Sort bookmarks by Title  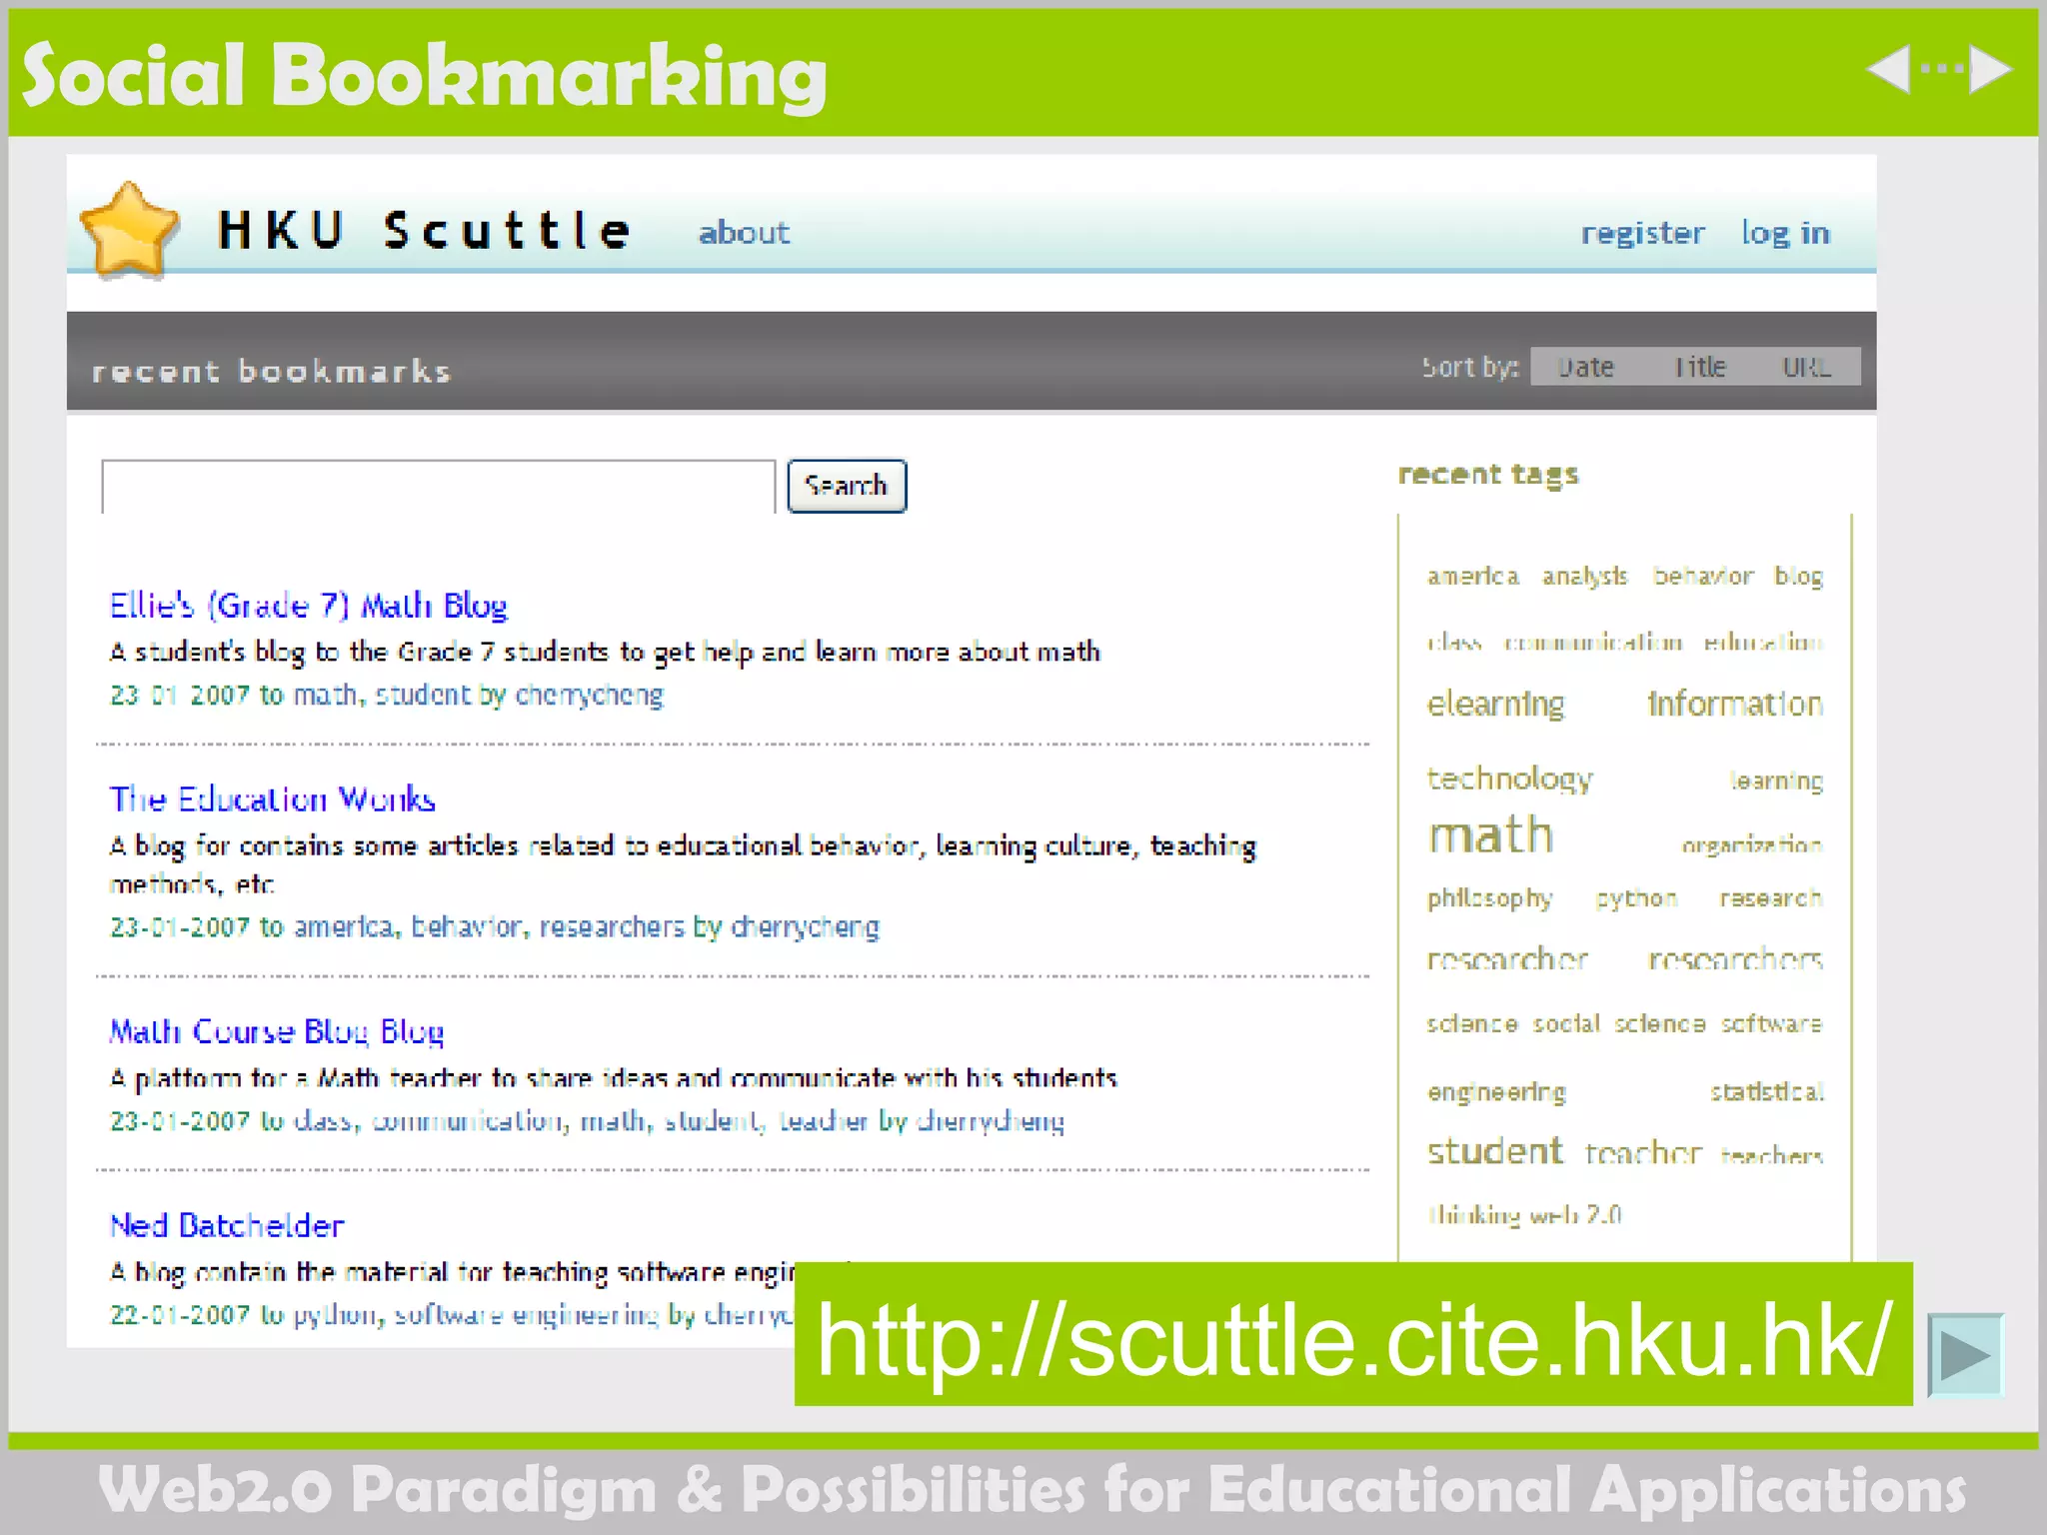click(1700, 367)
